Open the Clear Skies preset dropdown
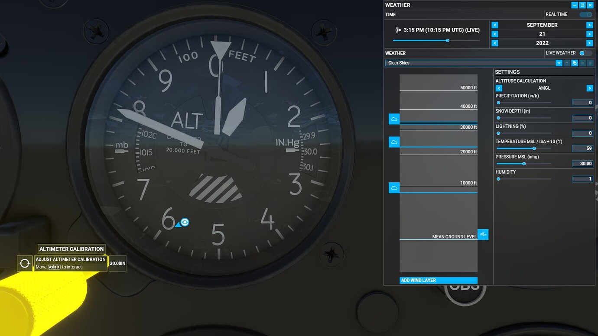 point(559,63)
